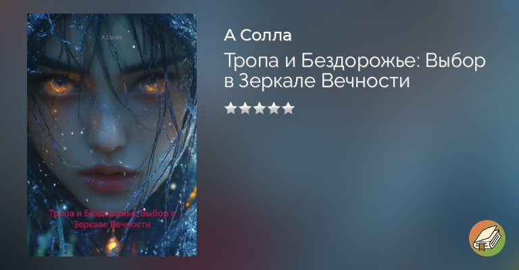Click small author name on cover

[x=112, y=37]
